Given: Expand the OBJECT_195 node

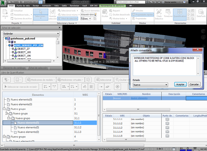Looking at the screenshot, I should click(x=13, y=52).
